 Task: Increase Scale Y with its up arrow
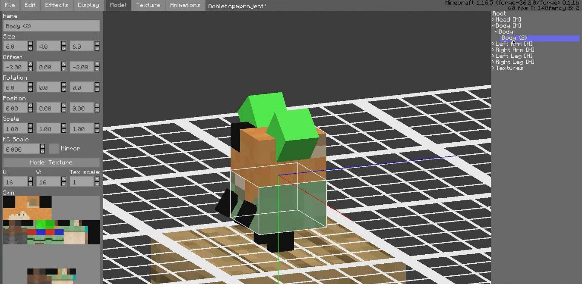[63, 126]
